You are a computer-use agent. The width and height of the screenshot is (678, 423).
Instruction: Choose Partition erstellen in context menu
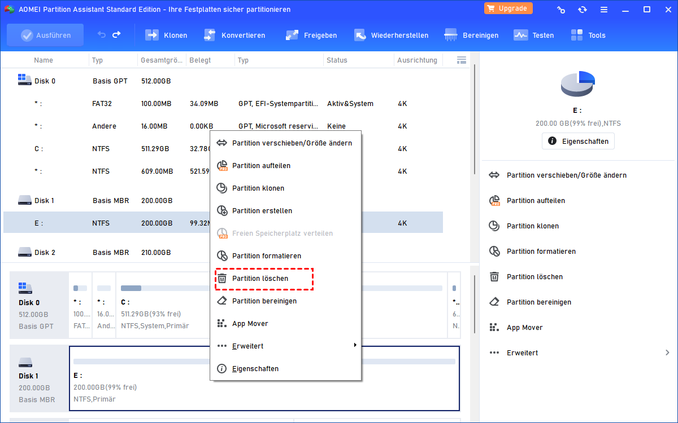[x=285, y=211]
